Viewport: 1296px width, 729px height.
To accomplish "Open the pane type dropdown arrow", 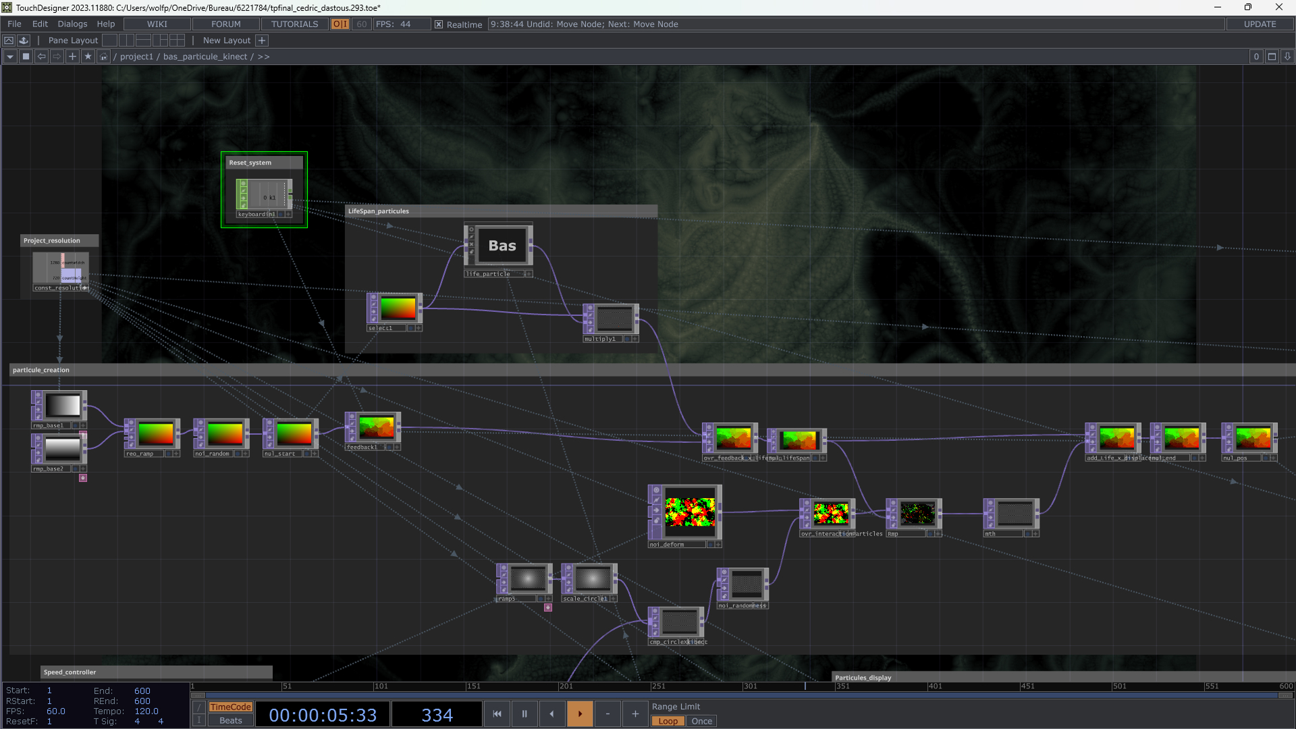I will click(x=10, y=57).
